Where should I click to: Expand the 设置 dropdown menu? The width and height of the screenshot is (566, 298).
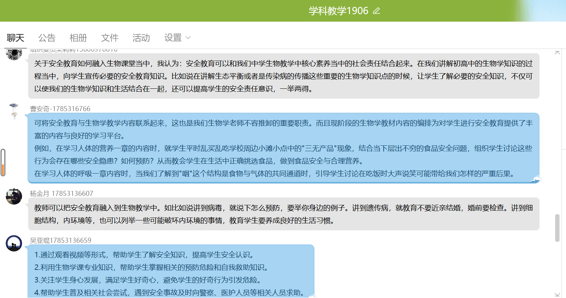coord(173,38)
